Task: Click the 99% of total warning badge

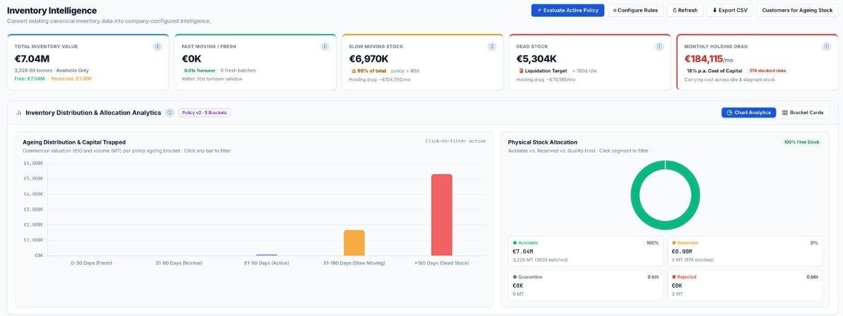Action: click(368, 71)
